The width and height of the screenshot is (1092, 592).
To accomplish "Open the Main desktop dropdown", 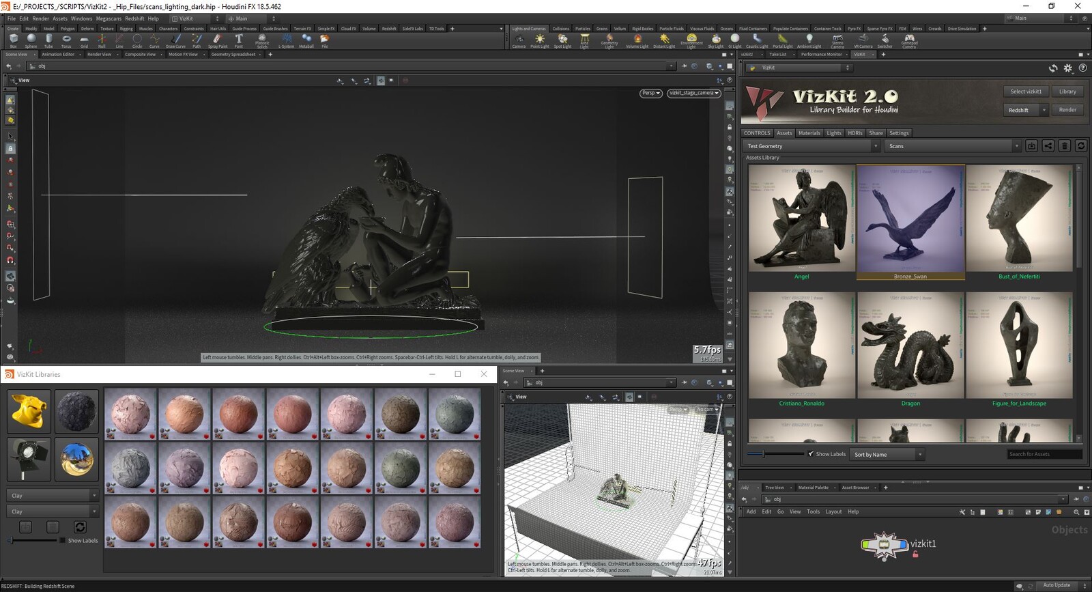I will click(x=252, y=18).
